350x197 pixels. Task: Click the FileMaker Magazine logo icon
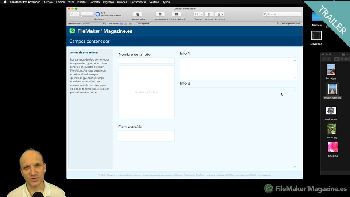(x=72, y=31)
